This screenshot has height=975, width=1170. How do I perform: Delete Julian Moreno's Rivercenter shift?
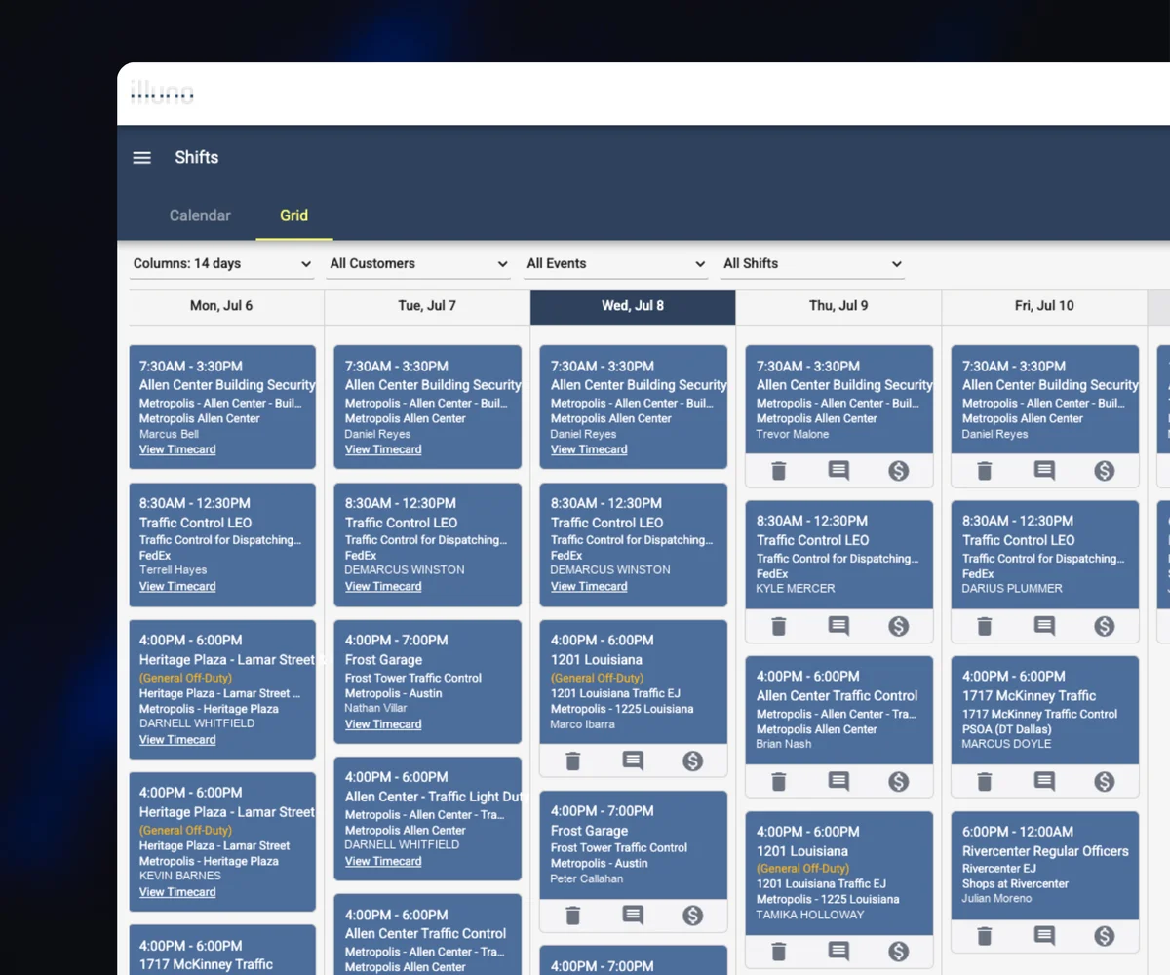point(984,936)
